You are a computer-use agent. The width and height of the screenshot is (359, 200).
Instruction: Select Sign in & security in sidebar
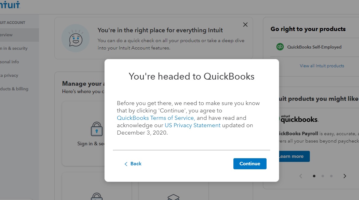pyautogui.click(x=14, y=48)
